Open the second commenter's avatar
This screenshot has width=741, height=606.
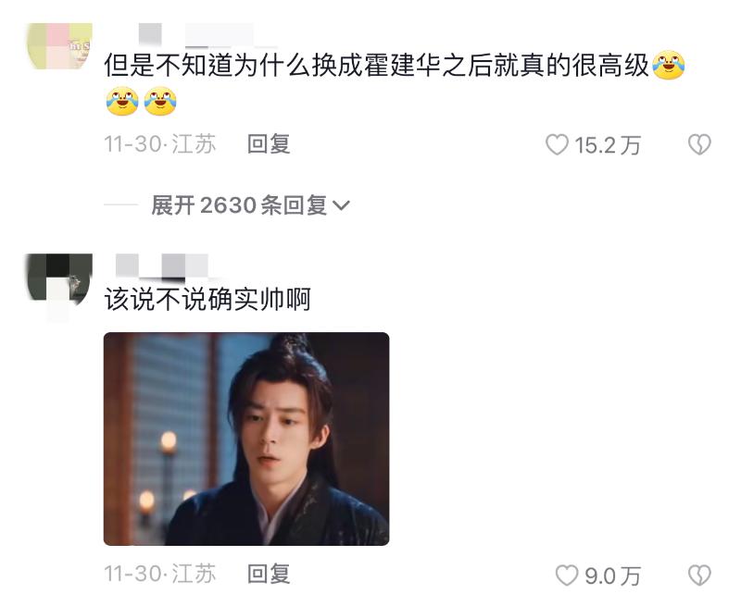click(x=59, y=277)
